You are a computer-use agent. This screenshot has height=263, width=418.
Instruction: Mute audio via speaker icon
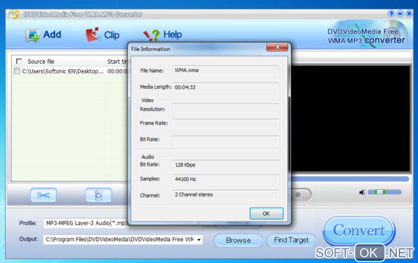point(362,192)
